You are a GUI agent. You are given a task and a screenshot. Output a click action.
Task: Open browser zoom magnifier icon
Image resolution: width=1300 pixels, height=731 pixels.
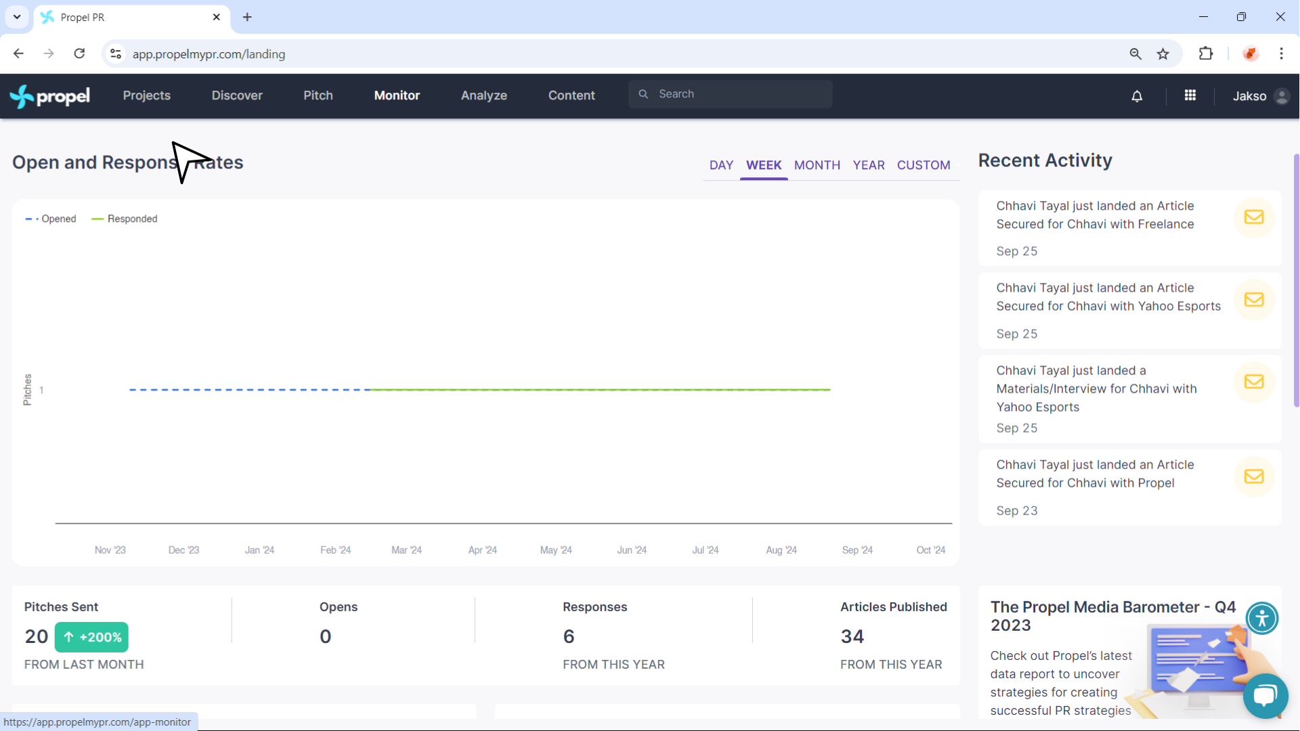(x=1135, y=53)
